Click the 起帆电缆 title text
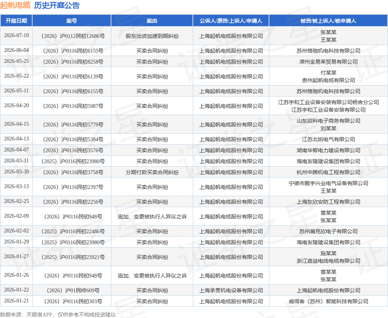The width and height of the screenshot is (388, 318). tap(15, 5)
